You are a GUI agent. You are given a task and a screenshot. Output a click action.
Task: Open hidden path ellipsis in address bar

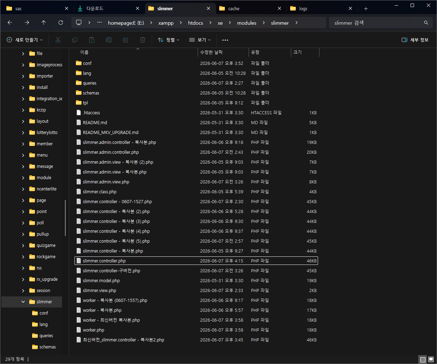(100, 23)
